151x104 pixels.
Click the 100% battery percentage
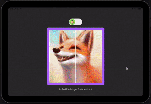[x=136, y=9]
